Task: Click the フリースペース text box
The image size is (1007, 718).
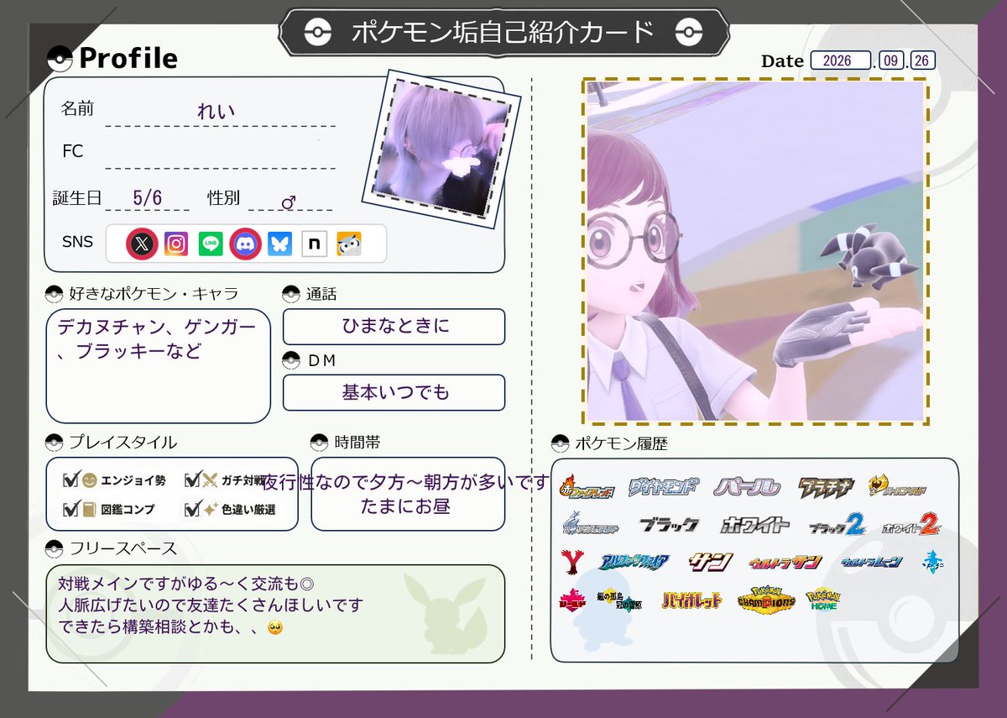Action: 275,613
